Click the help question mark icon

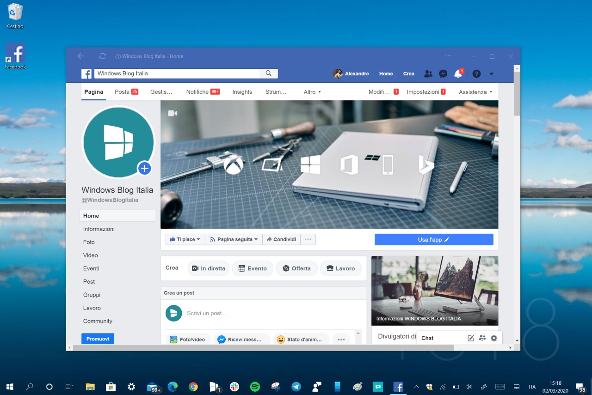476,73
